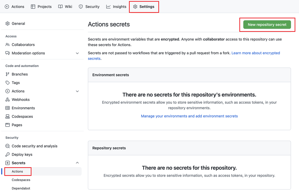Switch to the Settings tab
The height and width of the screenshot is (193, 299).
click(x=144, y=6)
